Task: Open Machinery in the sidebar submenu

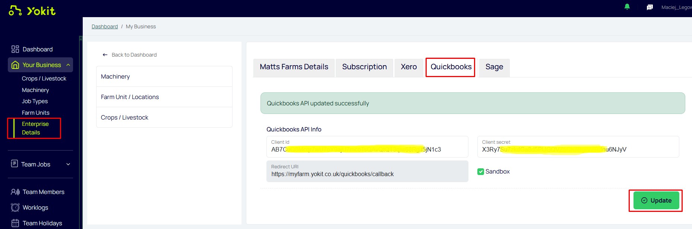Action: point(35,90)
